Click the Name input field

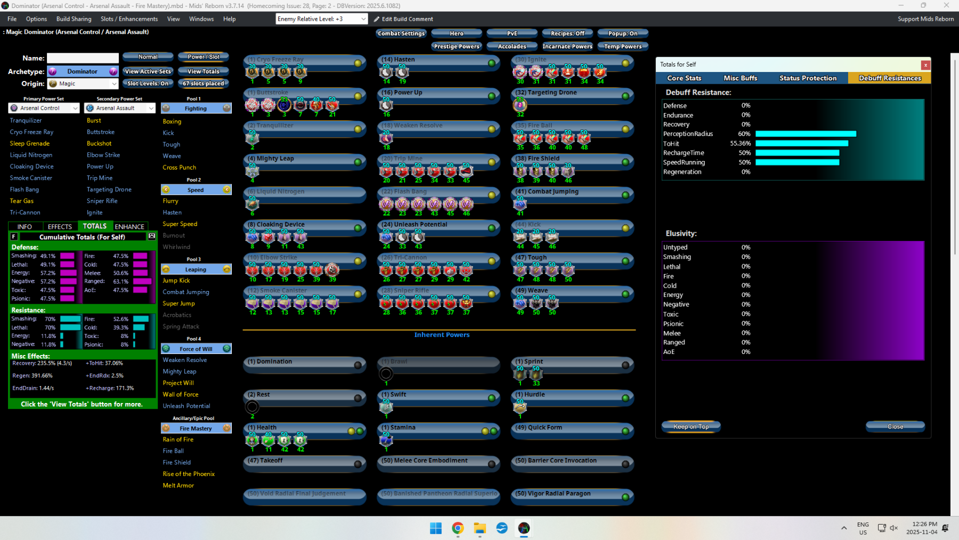coord(83,58)
